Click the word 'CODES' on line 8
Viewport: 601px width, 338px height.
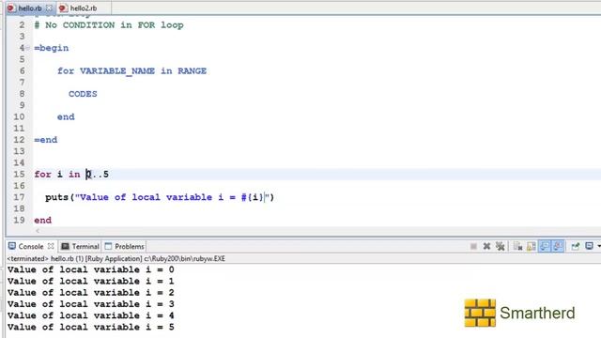(83, 94)
